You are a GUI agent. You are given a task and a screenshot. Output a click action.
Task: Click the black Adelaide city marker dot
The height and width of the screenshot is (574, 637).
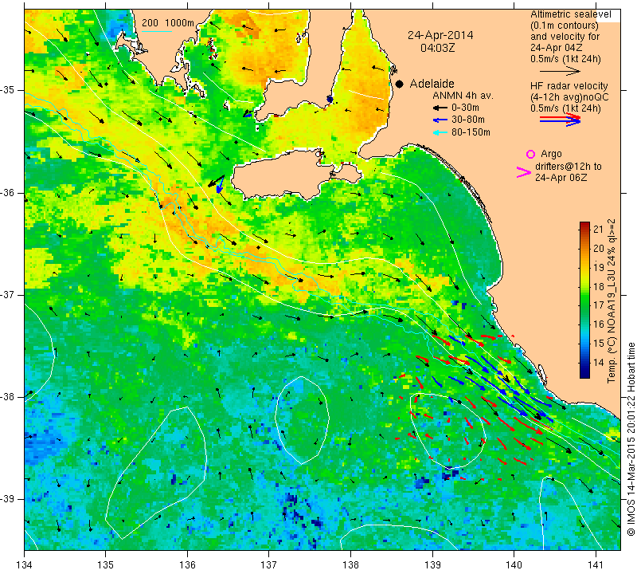tap(400, 84)
